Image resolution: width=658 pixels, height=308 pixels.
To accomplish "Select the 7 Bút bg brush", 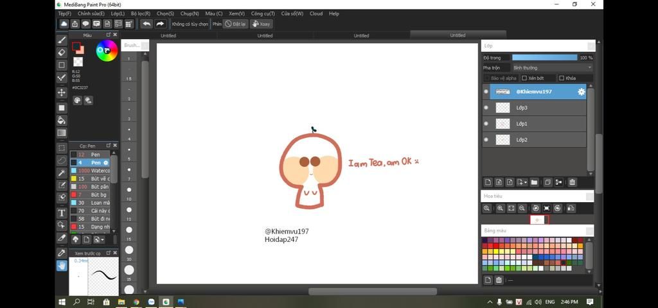I will pyautogui.click(x=90, y=195).
